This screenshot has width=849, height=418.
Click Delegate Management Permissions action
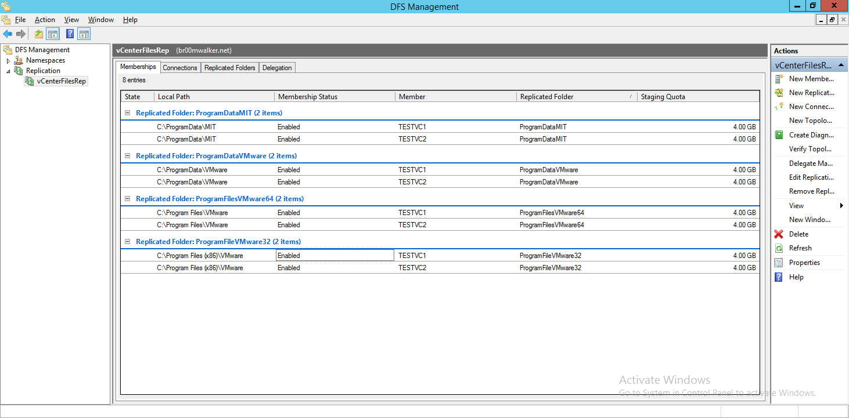pyautogui.click(x=810, y=163)
